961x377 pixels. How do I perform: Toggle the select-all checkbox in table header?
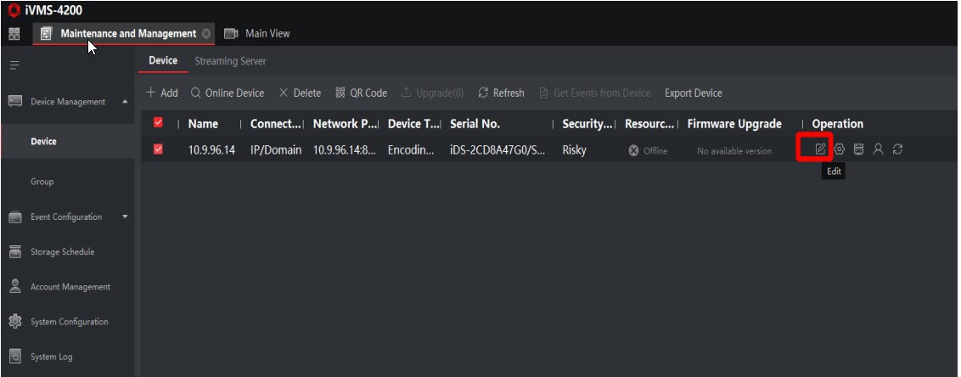coord(158,124)
